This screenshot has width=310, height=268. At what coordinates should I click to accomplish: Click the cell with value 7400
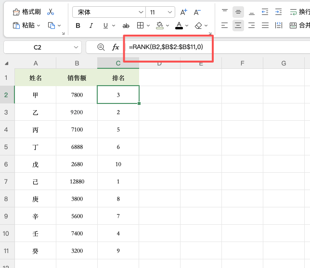tap(77, 233)
